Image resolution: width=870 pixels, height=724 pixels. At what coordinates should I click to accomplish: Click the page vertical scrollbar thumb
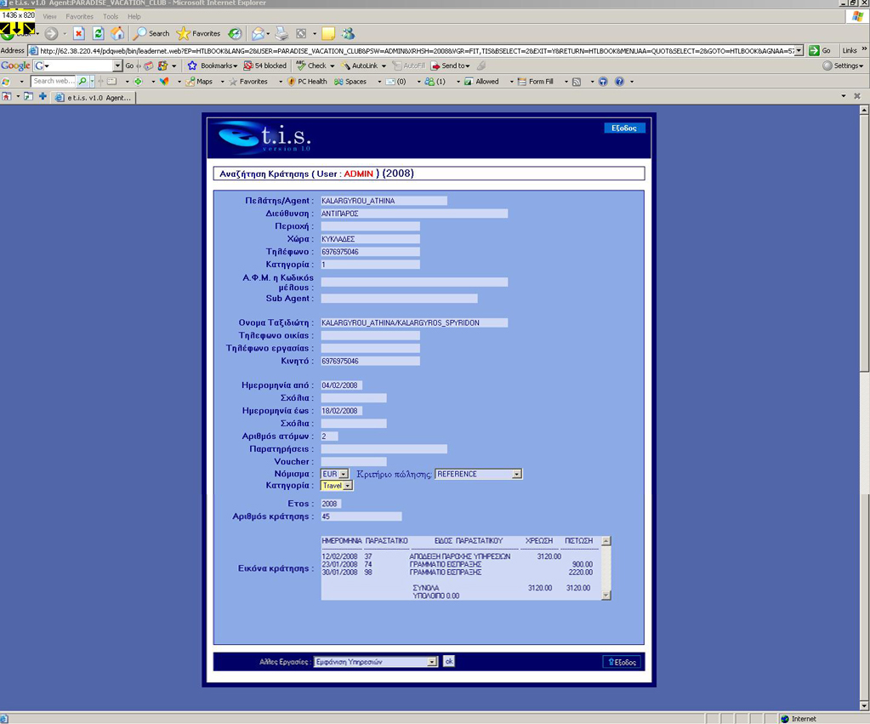[864, 243]
